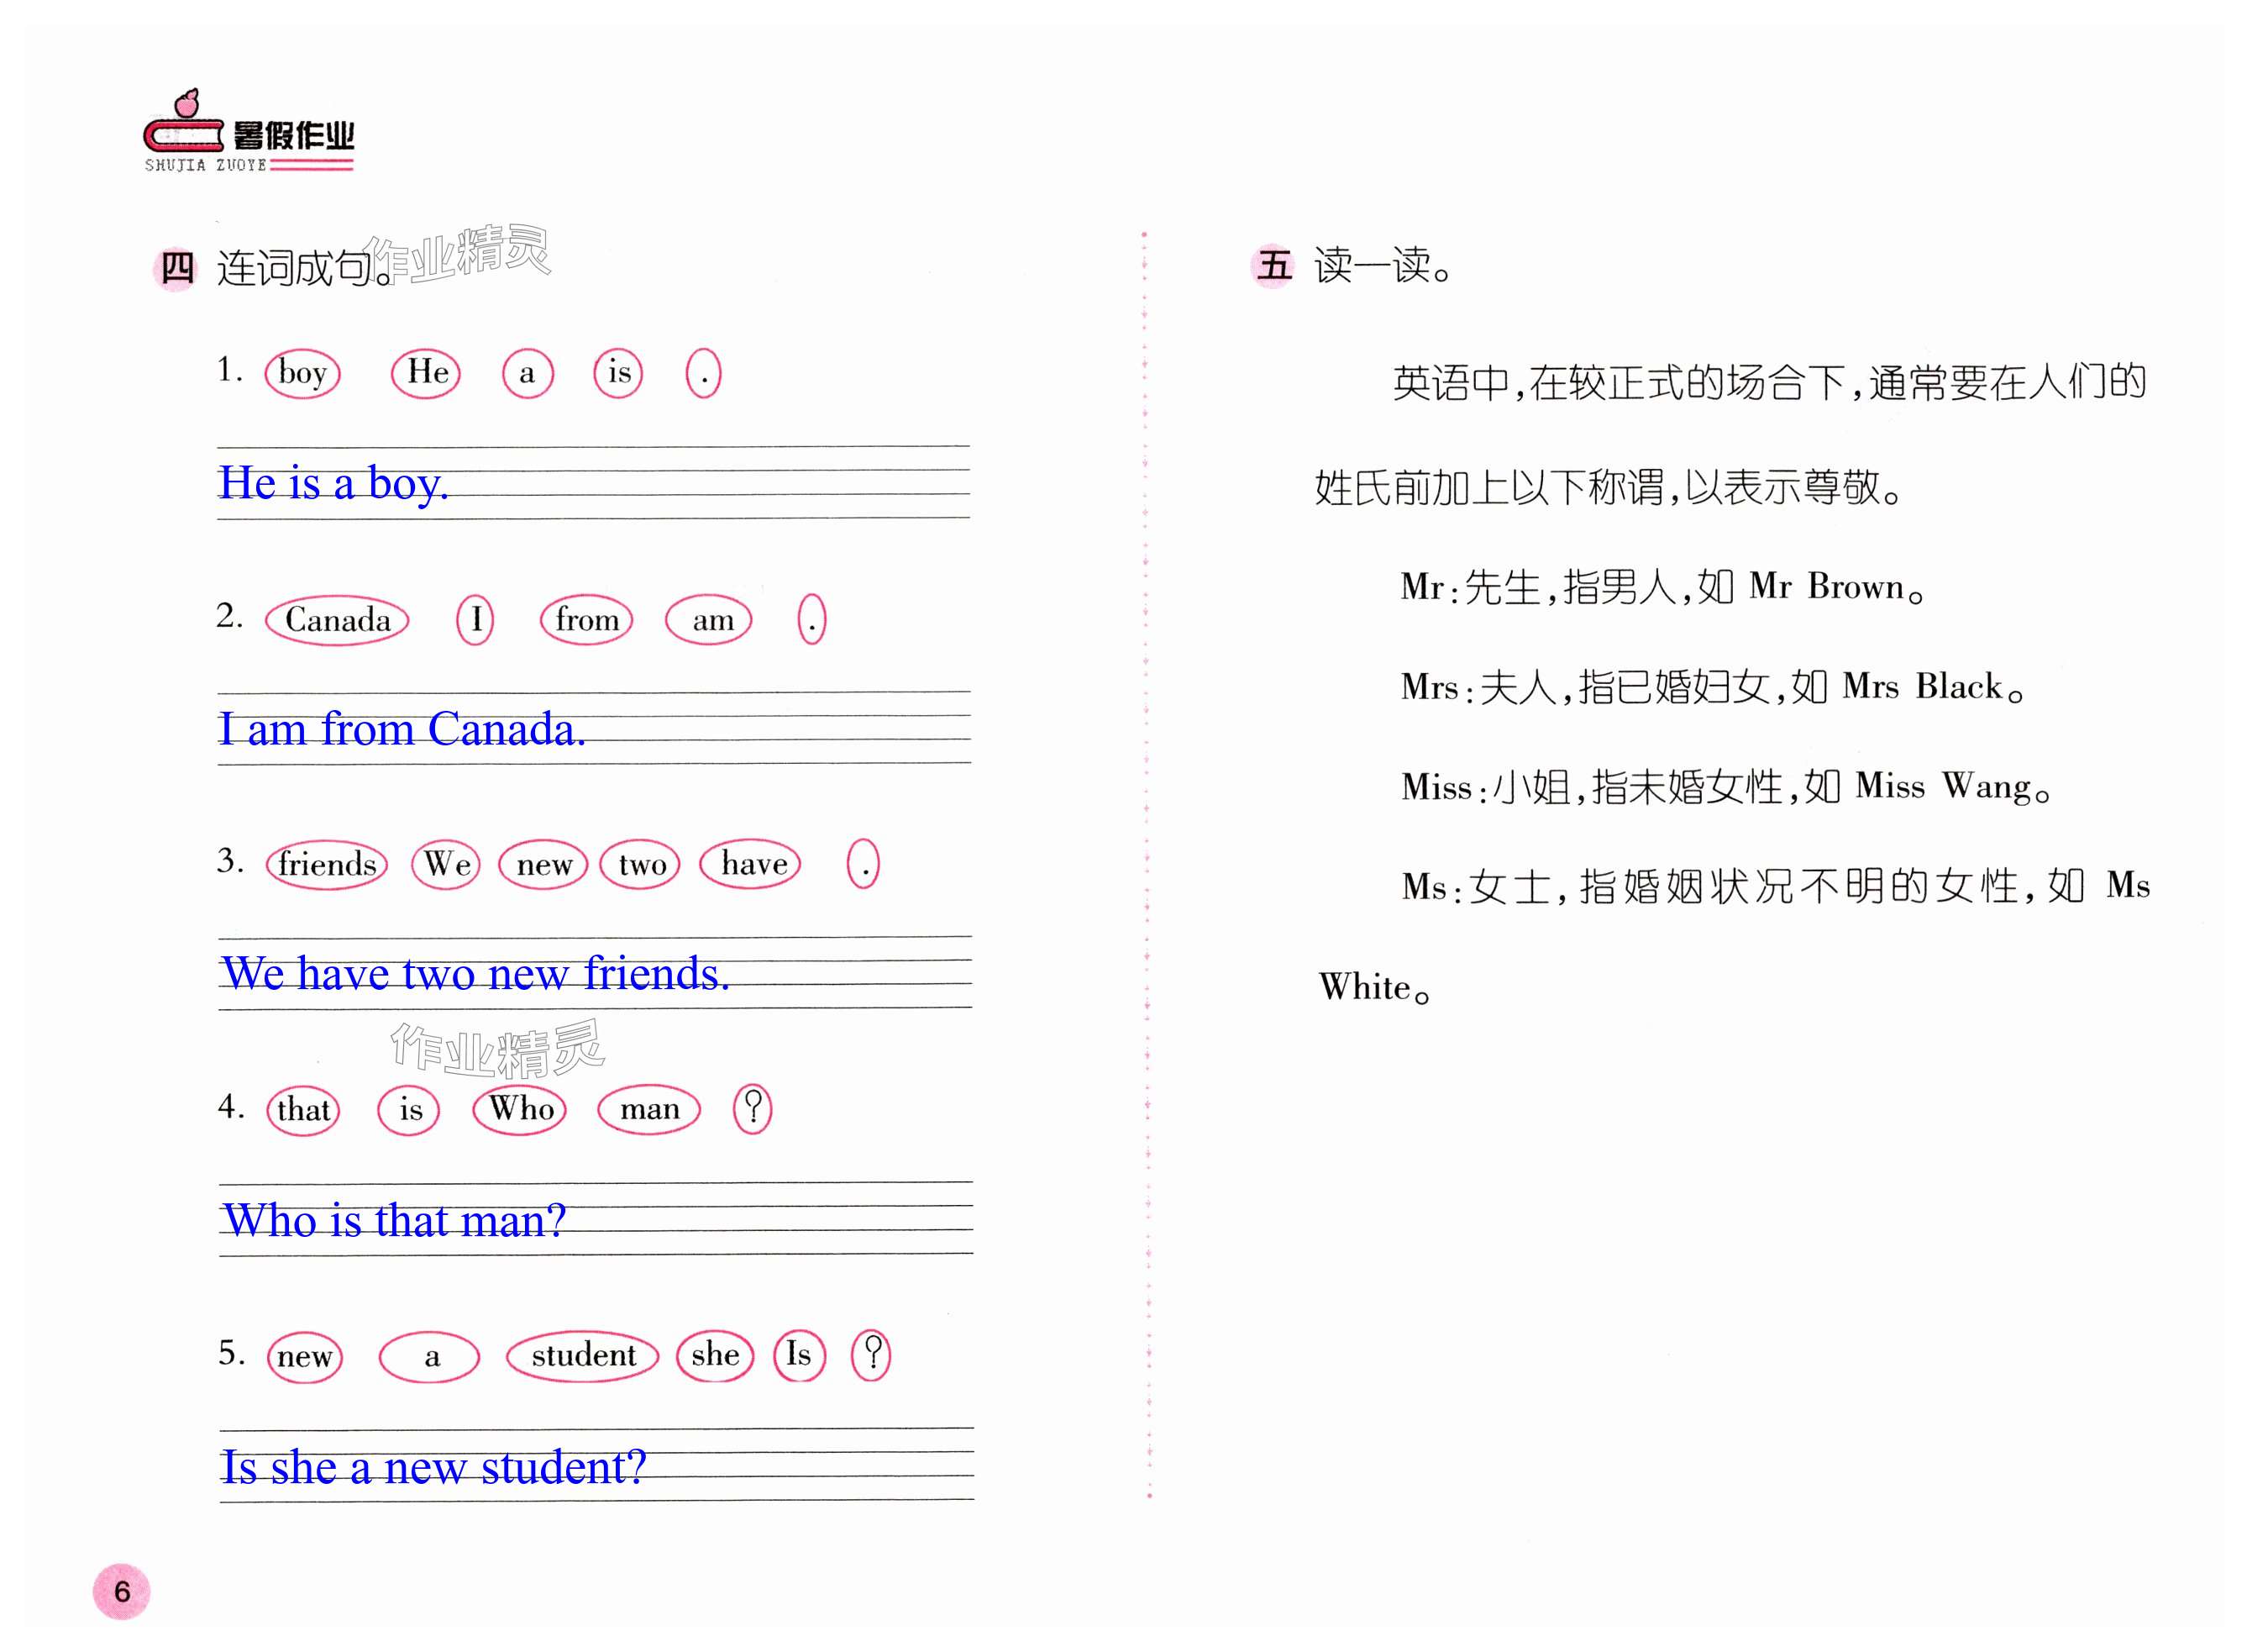Click the circled question mark in item 5
Screen dimensions: 2247x1652
(x=872, y=1355)
